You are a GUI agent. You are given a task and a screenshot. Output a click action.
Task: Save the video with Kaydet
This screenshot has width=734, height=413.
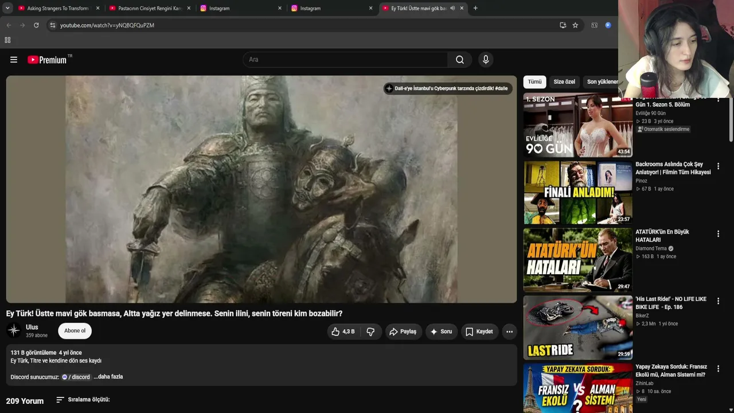point(479,332)
